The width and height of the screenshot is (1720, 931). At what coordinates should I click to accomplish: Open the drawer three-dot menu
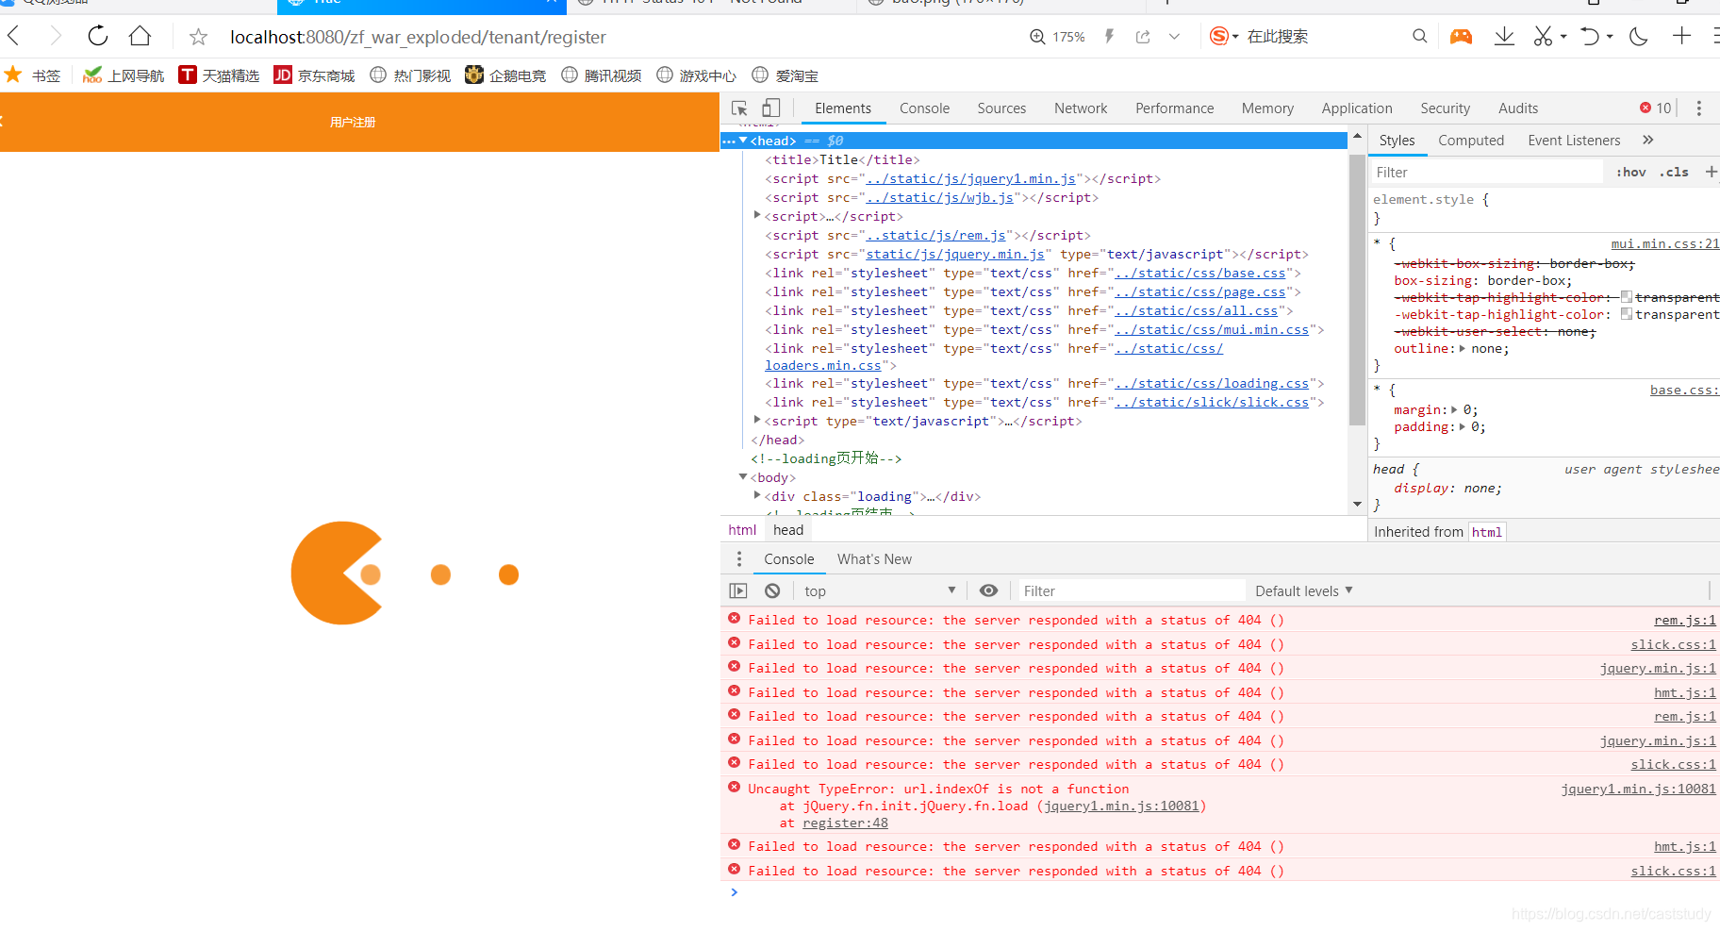click(739, 559)
